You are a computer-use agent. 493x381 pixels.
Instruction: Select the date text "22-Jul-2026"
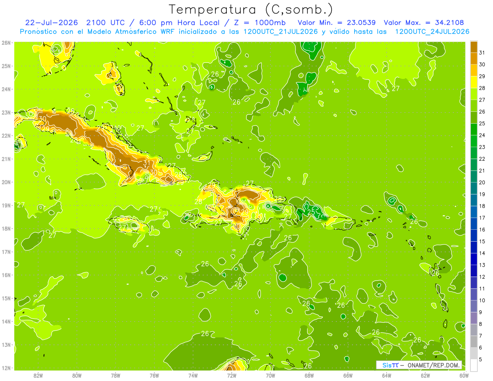tap(52, 23)
